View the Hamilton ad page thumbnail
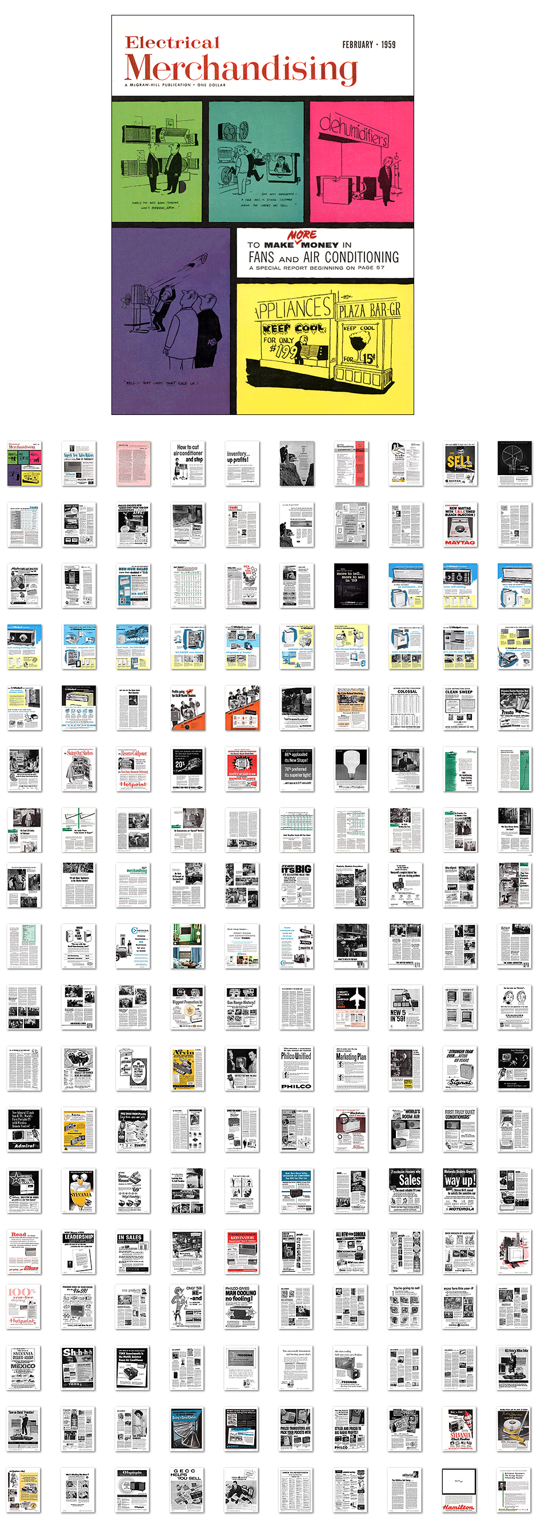This screenshot has width=537, height=1521. (460, 1491)
